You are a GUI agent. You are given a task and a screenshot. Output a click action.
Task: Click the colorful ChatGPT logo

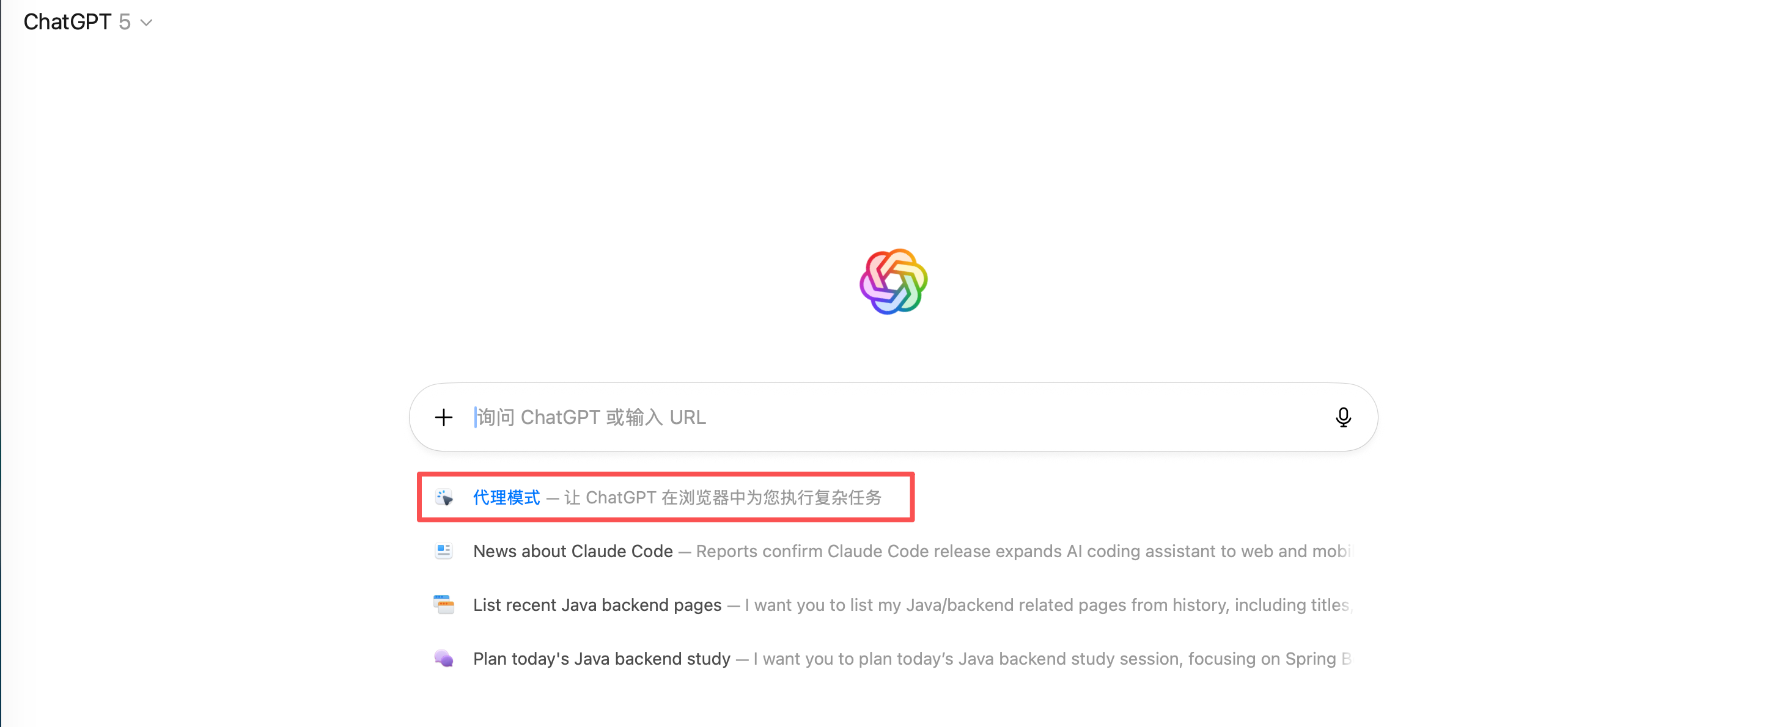[893, 282]
